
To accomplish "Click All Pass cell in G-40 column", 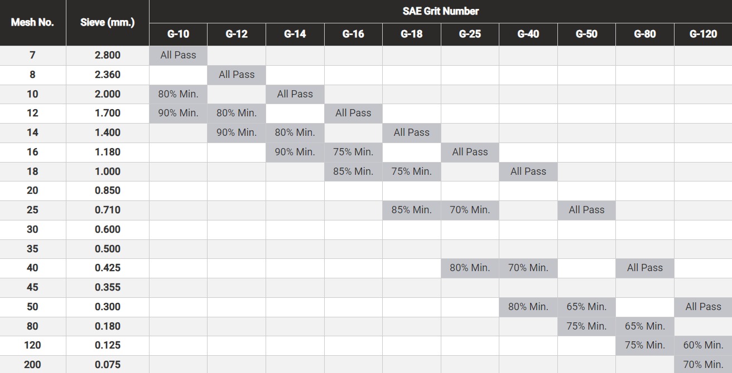I will [x=528, y=171].
